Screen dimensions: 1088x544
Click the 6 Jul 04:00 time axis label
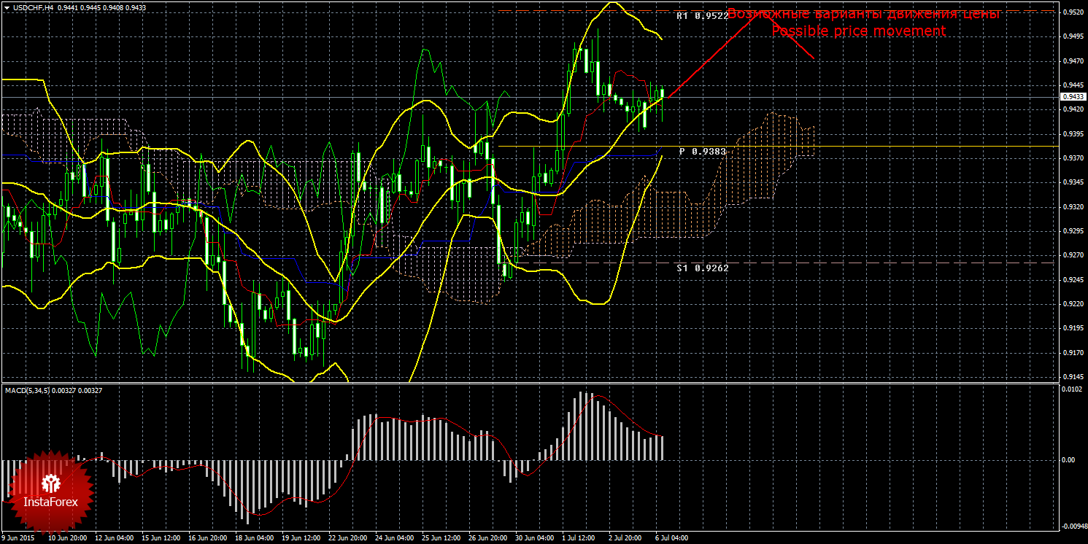tap(671, 538)
